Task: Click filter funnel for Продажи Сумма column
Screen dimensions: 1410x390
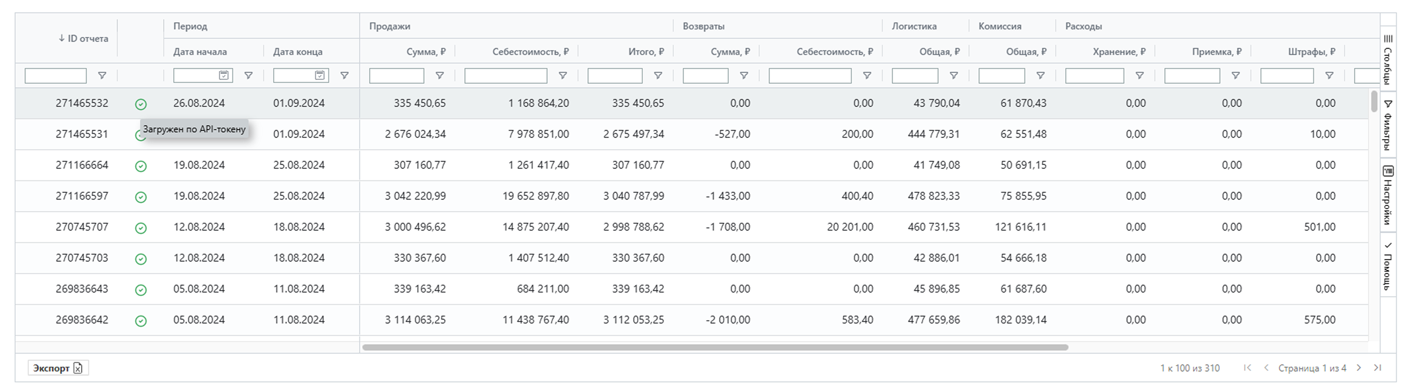Action: tap(439, 75)
